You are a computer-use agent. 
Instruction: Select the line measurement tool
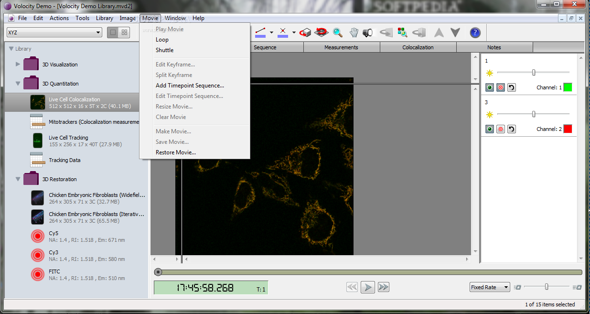click(260, 32)
